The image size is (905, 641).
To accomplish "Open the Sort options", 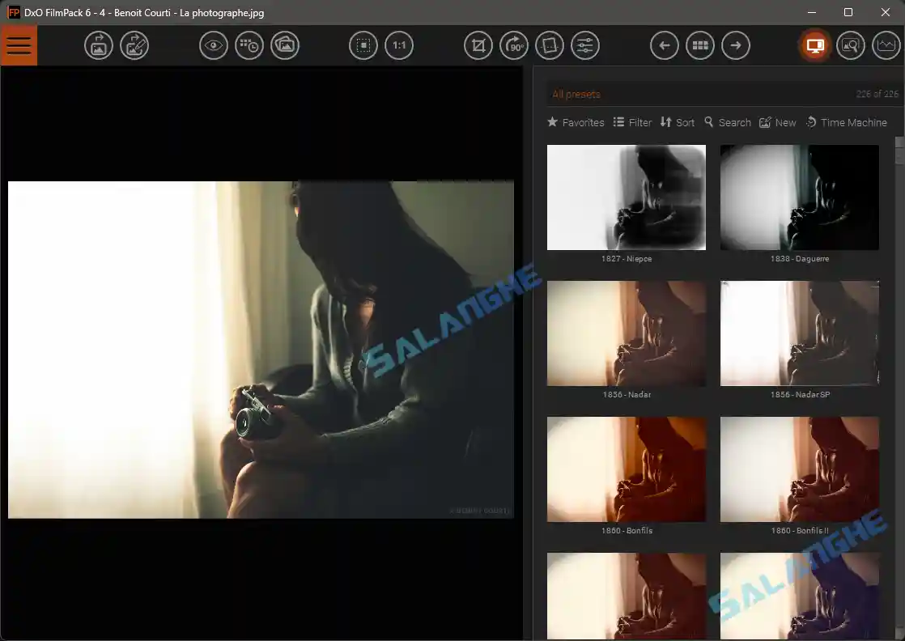I will pyautogui.click(x=678, y=122).
